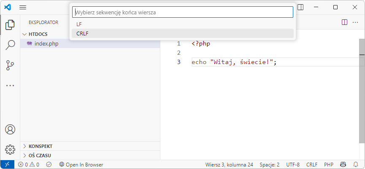Open the hamburger application menu
Image resolution: width=365 pixels, height=169 pixels.
pos(23,7)
